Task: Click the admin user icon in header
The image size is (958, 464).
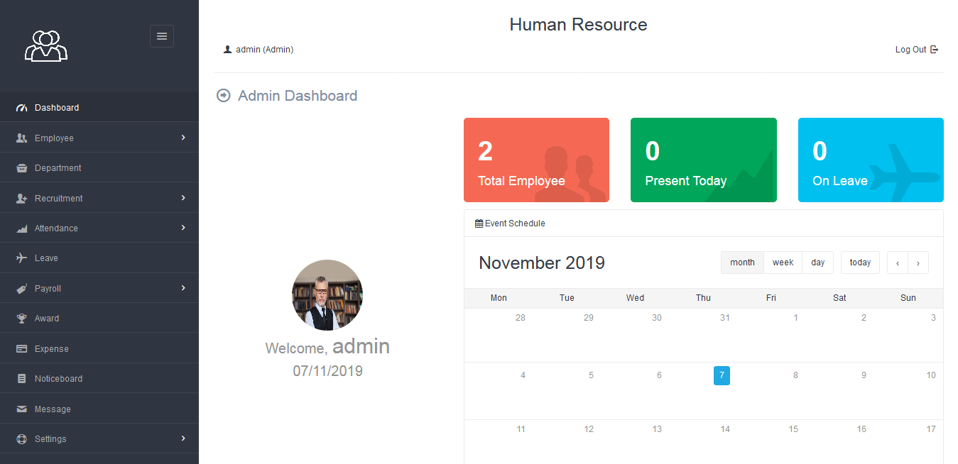Action: pyautogui.click(x=228, y=49)
